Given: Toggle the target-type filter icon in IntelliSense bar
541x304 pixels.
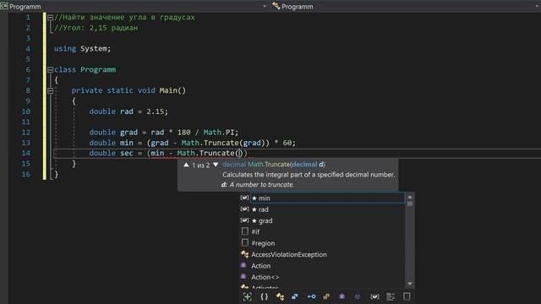Looking at the screenshot, I should point(248,296).
